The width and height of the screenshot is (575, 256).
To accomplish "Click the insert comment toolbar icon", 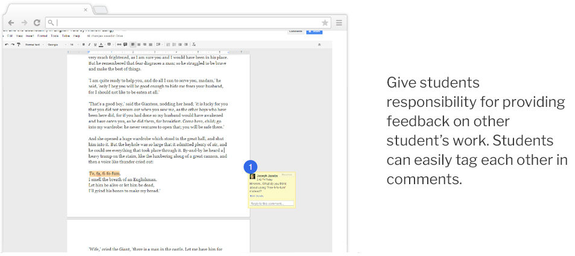I will [125, 44].
